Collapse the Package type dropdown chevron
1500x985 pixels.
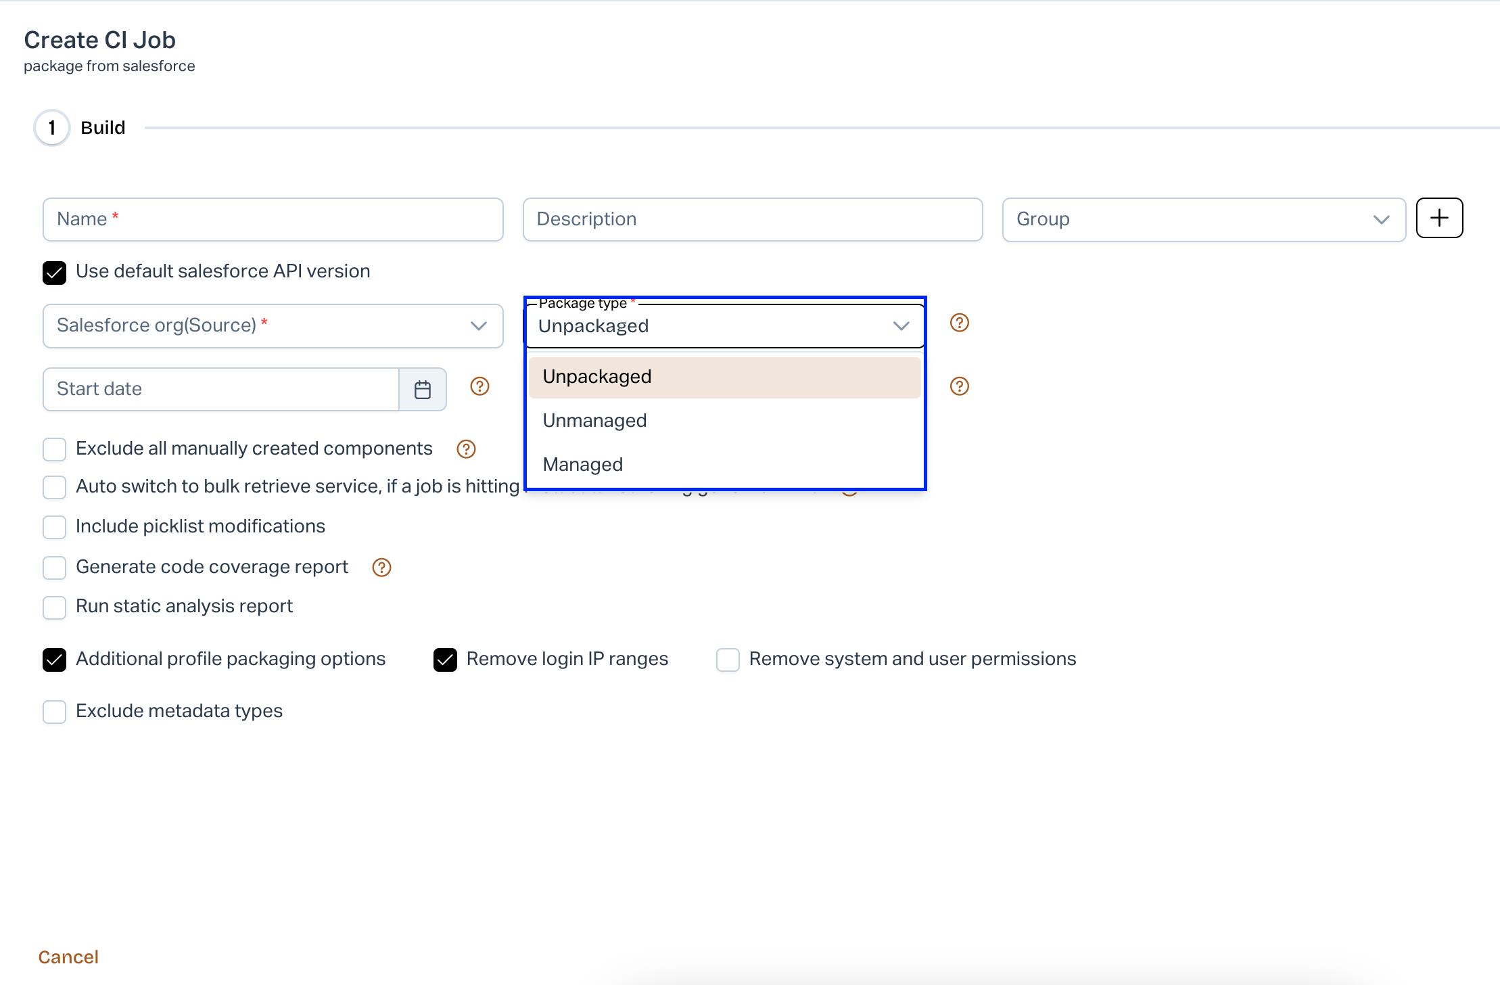pyautogui.click(x=901, y=326)
